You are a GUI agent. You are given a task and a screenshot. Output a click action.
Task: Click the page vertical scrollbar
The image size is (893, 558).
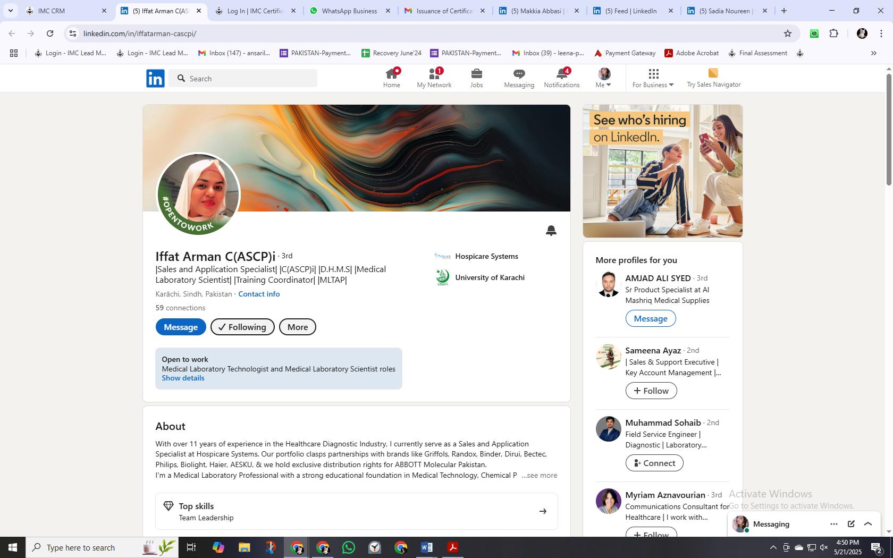click(888, 130)
